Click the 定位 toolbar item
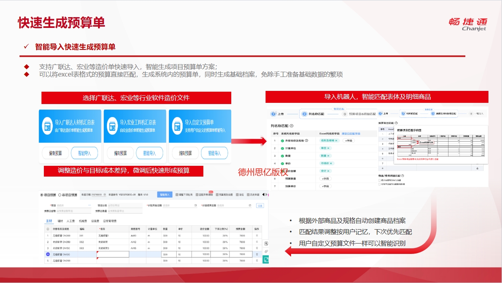502x283 pixels. click(x=240, y=195)
